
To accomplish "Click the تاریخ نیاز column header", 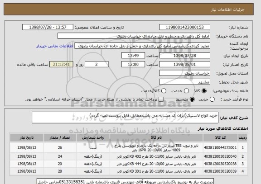I will click(27, 138).
